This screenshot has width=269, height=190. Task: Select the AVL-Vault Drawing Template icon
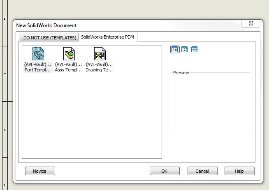[100, 54]
